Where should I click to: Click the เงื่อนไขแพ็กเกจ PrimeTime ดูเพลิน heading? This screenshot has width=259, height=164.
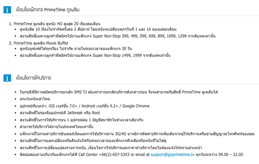tap(47, 10)
